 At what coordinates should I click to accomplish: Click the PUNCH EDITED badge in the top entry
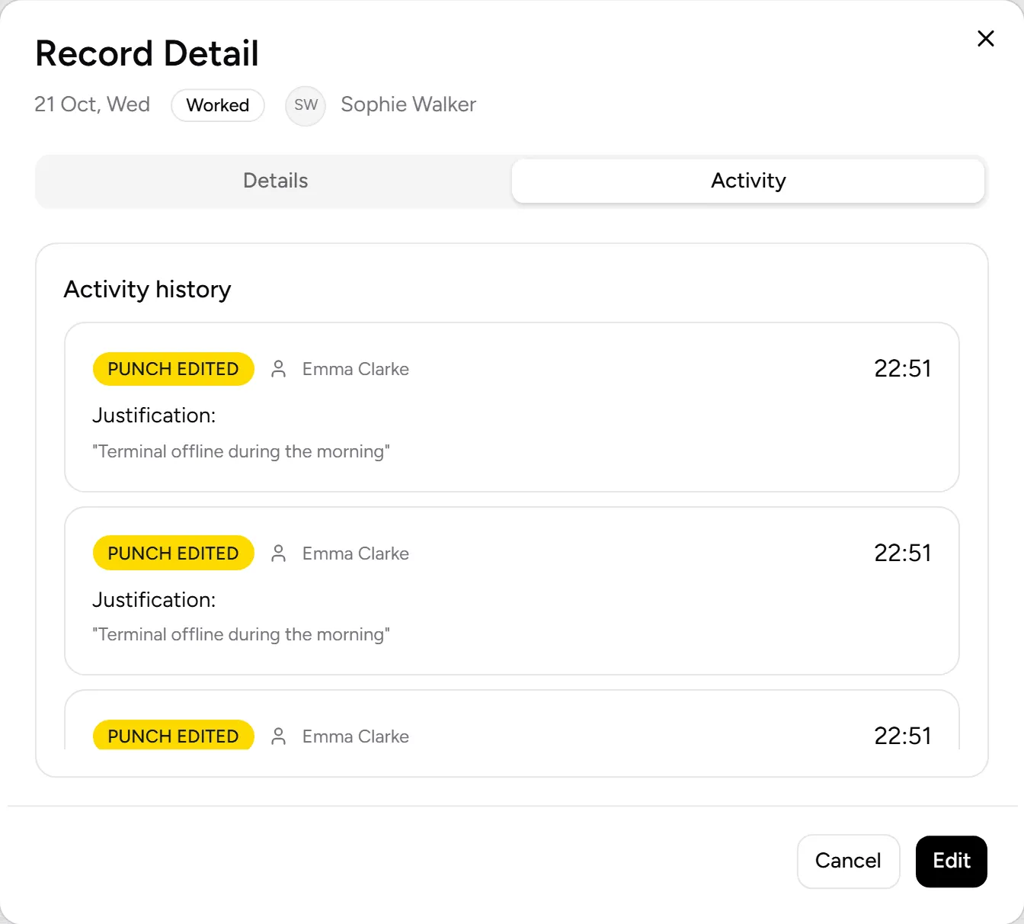coord(173,369)
